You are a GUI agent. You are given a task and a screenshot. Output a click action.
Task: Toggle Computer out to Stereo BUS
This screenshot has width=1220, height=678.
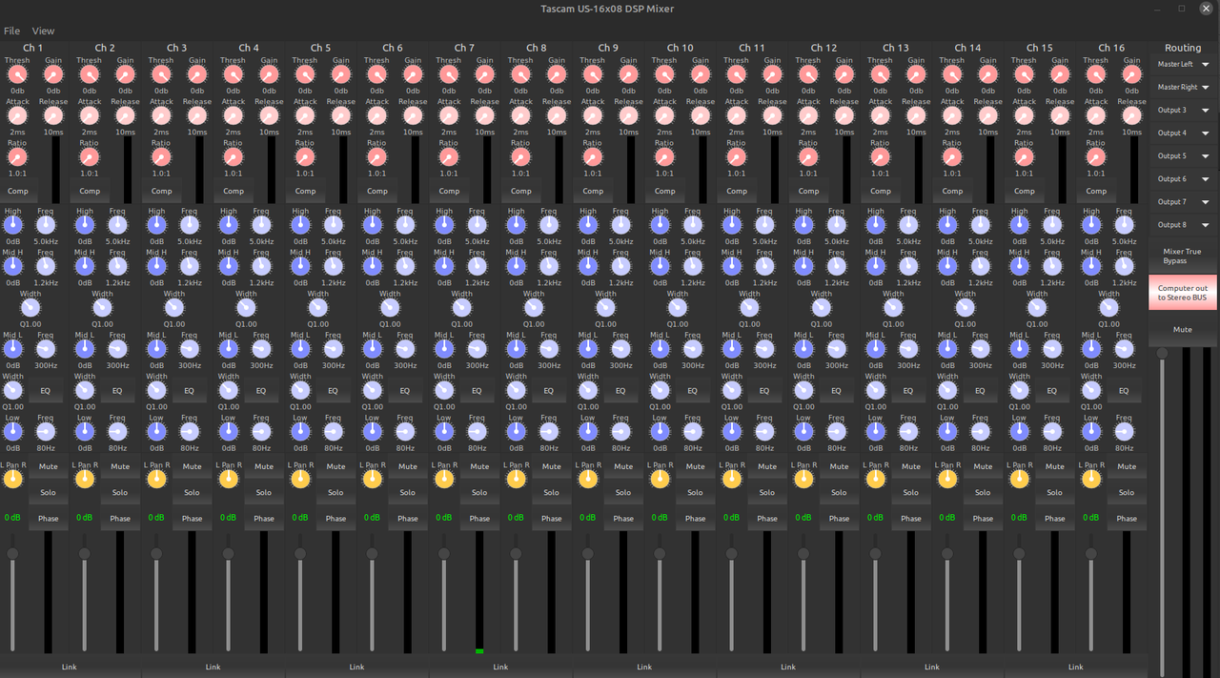[x=1182, y=293]
